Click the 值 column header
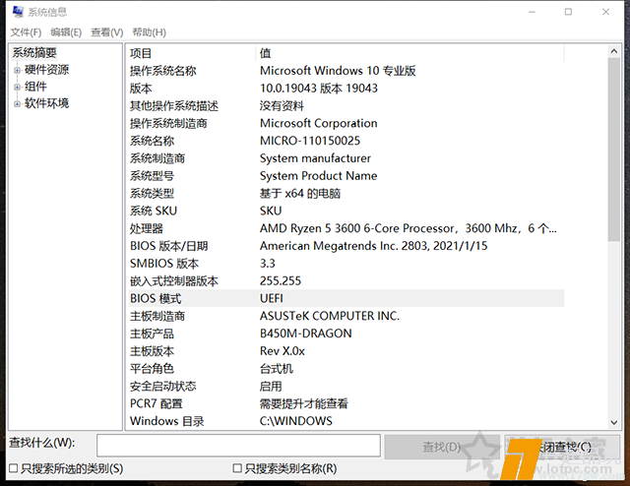Screen dimensions: 630x486 coord(409,53)
